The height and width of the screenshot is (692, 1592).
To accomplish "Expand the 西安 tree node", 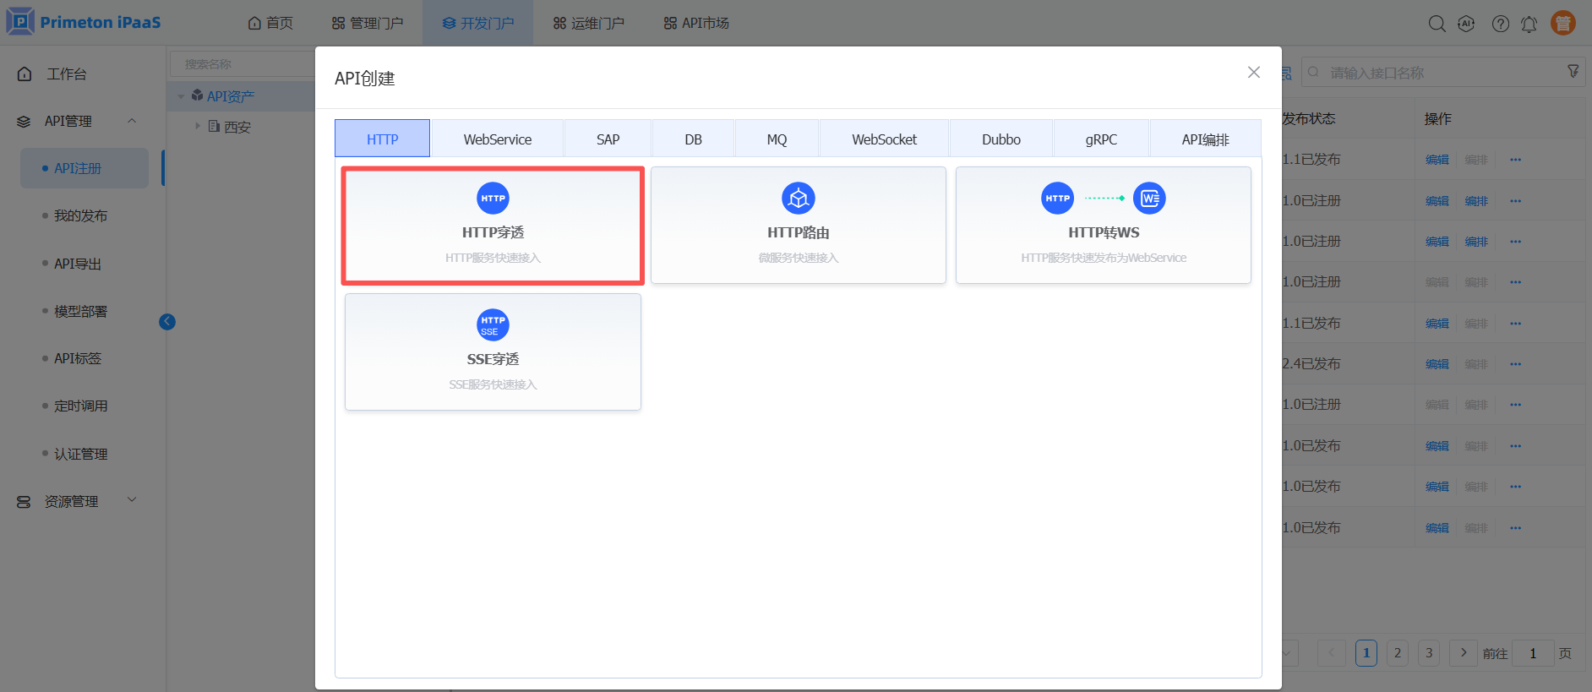I will (x=198, y=127).
